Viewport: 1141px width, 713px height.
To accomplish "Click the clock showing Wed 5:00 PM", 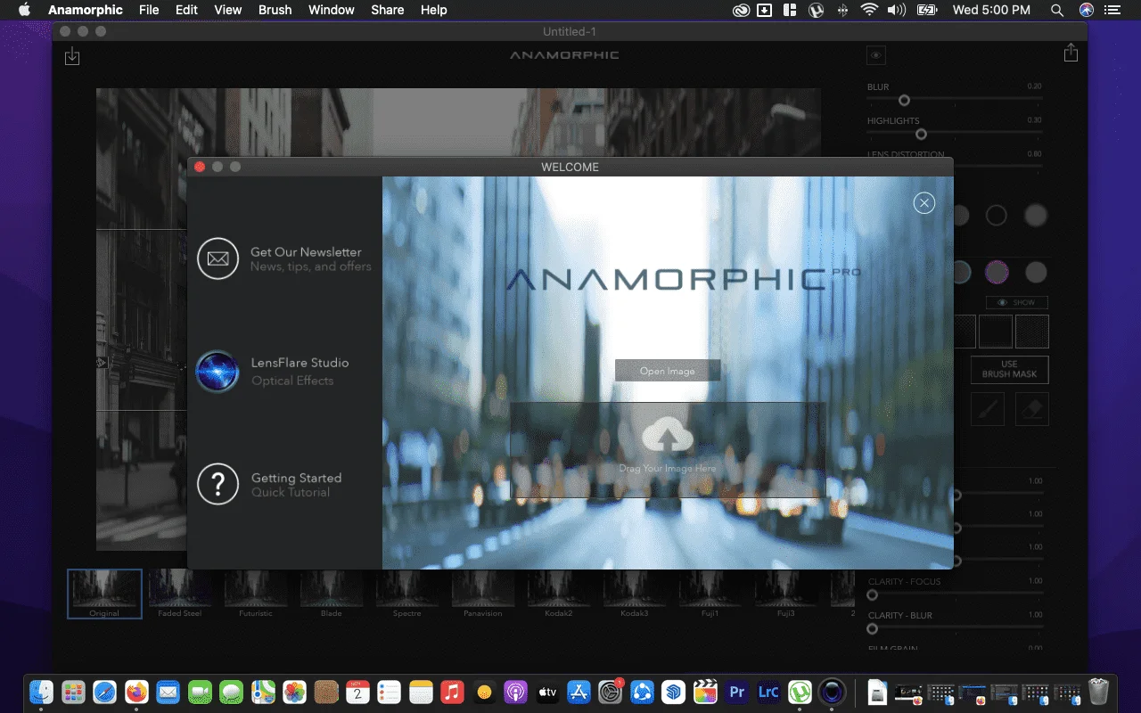I will point(991,10).
